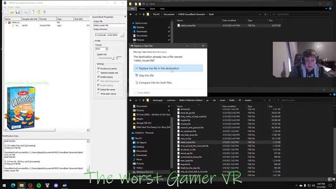Viewport: 336px width, 189px height.
Task: Open the Notification Area dropdown showing Build started
Action: pyautogui.click(x=88, y=141)
